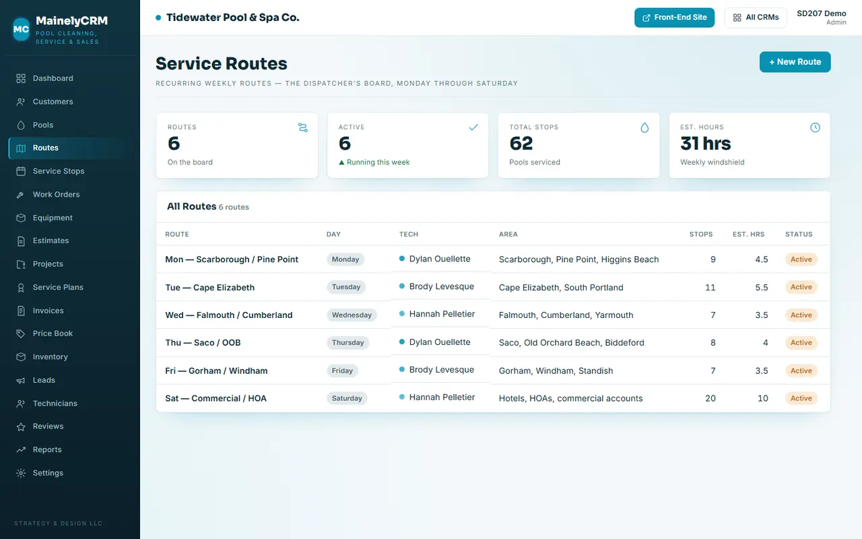Screen dimensions: 862x539
Task: Click the grid icon in All CRMs button
Action: pos(737,18)
